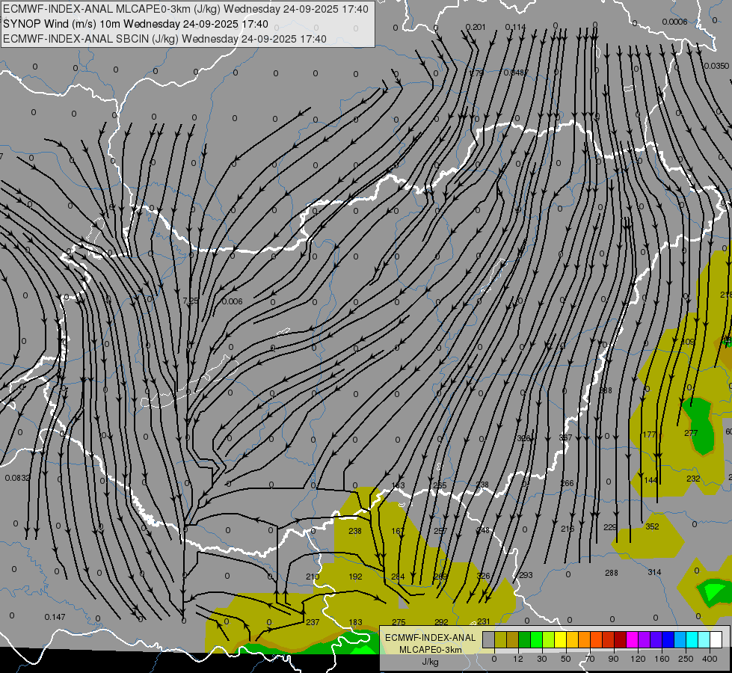
Task: Click the map value 352
Action: (652, 526)
